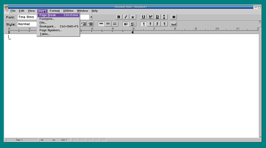
Task: Choose Table... from Insert menu
Action: click(x=58, y=34)
